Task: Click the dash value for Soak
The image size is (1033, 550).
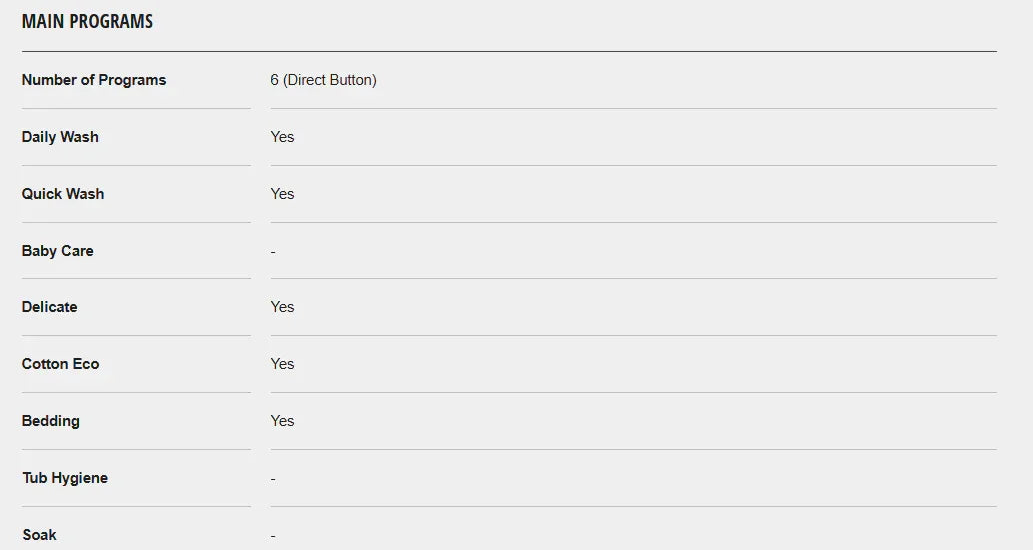Action: click(273, 535)
